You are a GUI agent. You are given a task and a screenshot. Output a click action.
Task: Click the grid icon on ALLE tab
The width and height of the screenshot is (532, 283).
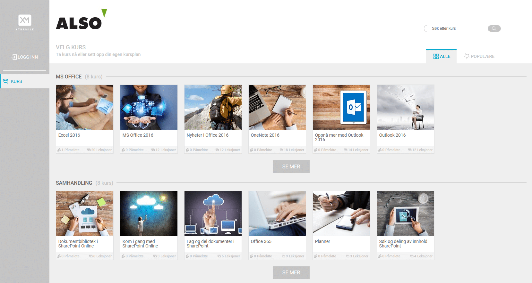coord(436,56)
